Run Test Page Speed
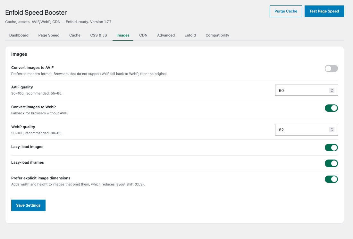353x239 pixels. click(x=324, y=11)
